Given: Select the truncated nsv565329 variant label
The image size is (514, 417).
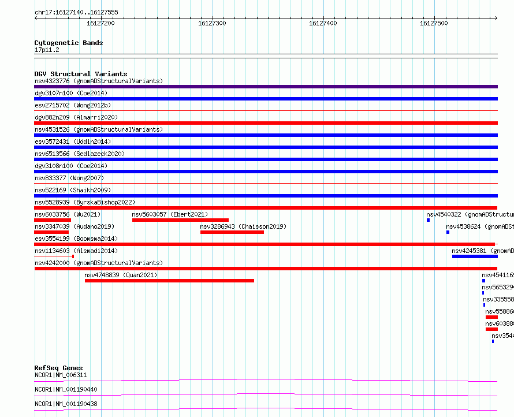Looking at the screenshot, I should (x=498, y=287).
